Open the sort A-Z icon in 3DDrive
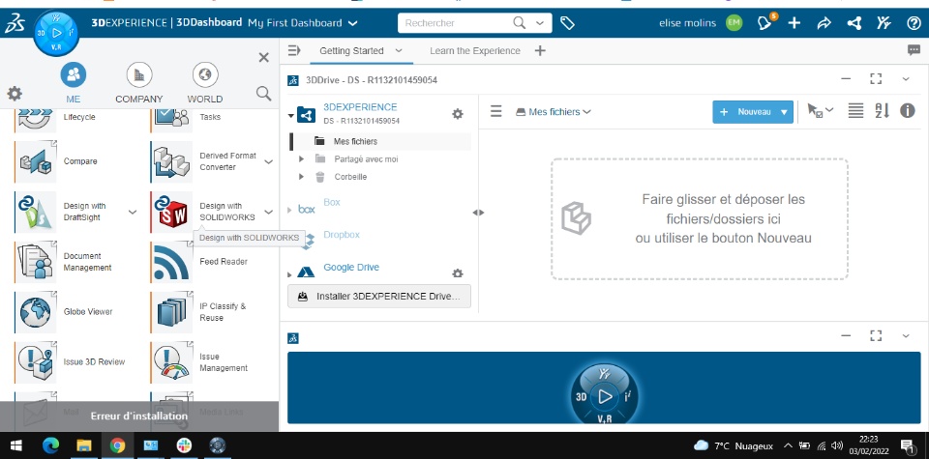929x459 pixels. (x=883, y=110)
